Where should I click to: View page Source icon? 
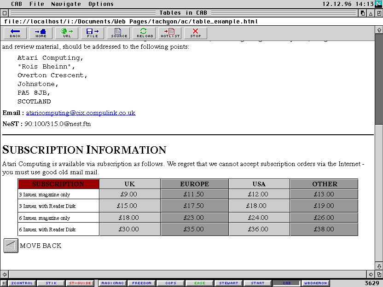click(x=119, y=33)
